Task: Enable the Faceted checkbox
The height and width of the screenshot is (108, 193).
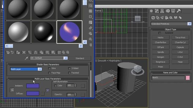Action: pyautogui.click(x=69, y=73)
